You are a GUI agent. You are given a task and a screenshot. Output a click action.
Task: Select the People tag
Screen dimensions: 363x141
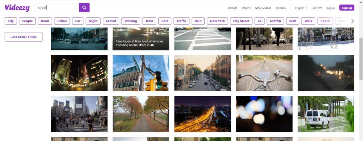pyautogui.click(x=27, y=21)
